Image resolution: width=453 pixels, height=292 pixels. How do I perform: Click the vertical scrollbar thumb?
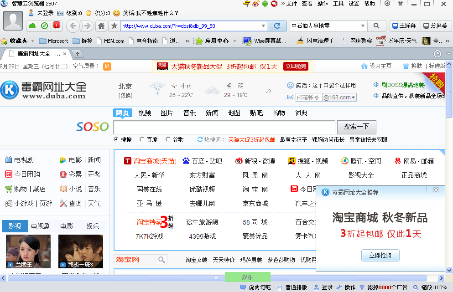point(449,92)
